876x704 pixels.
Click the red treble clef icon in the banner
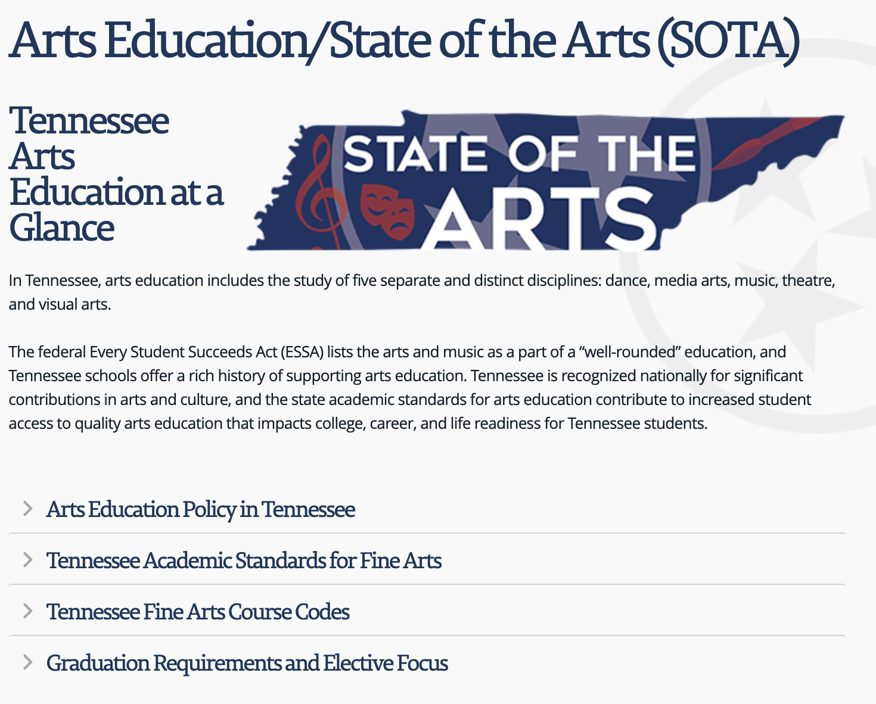(320, 191)
